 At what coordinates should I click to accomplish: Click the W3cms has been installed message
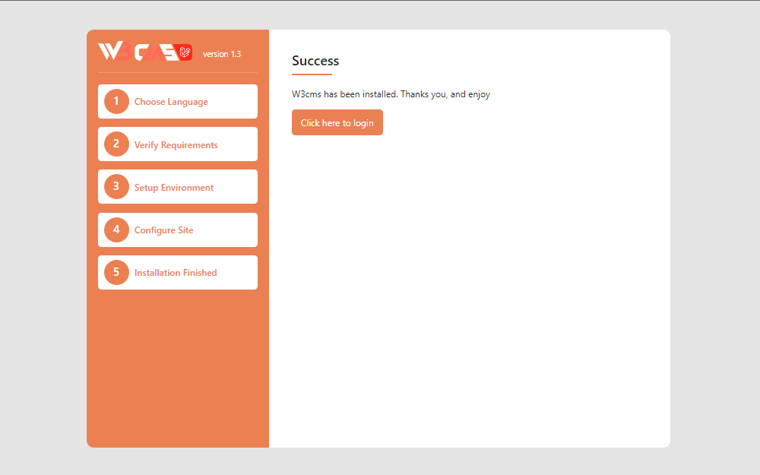(x=391, y=94)
